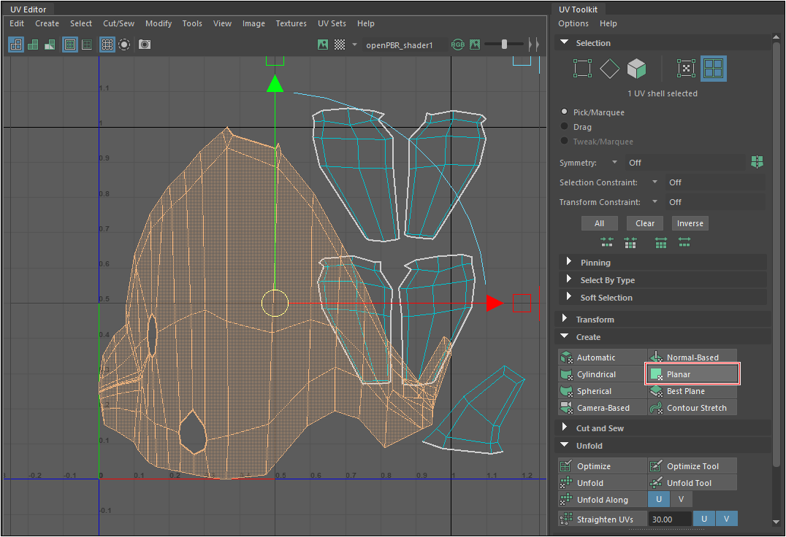Select the Pick/Marquee radio option
This screenshot has width=786, height=537.
coord(564,112)
